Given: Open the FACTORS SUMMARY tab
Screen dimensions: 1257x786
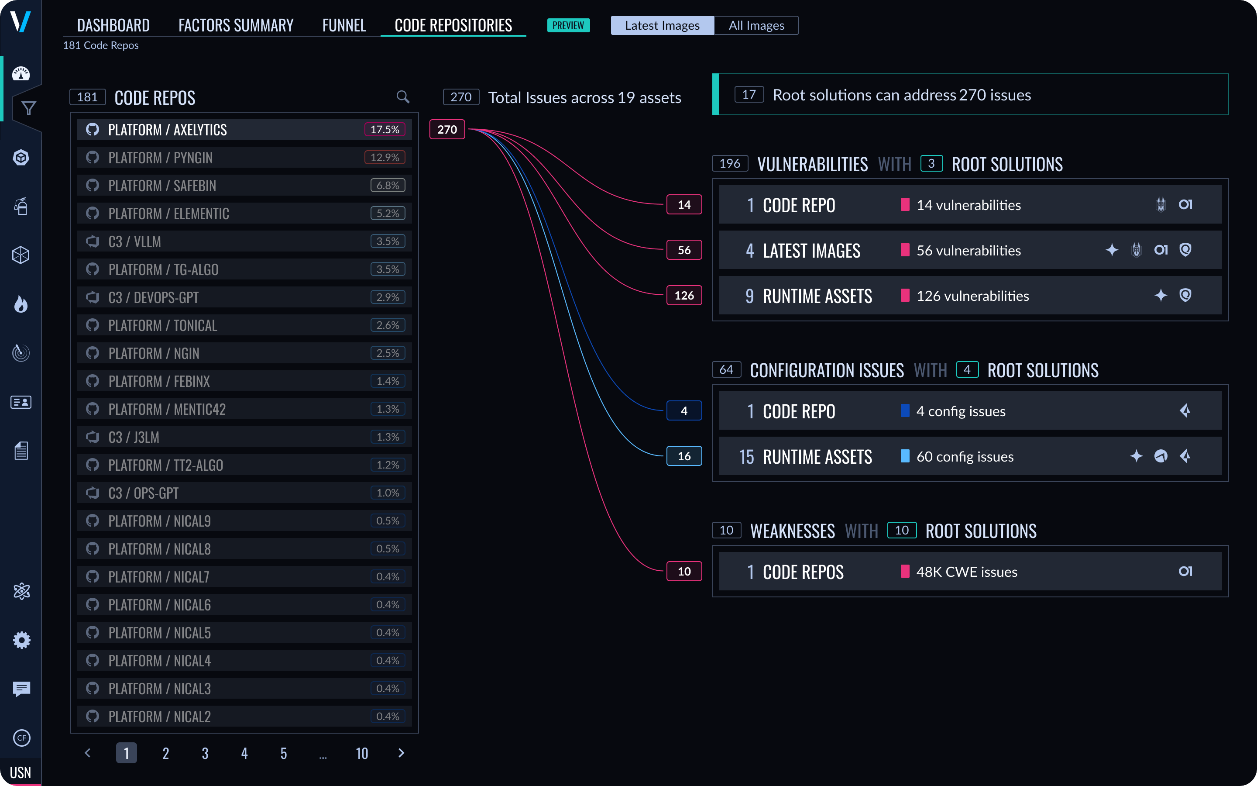Looking at the screenshot, I should pyautogui.click(x=236, y=25).
